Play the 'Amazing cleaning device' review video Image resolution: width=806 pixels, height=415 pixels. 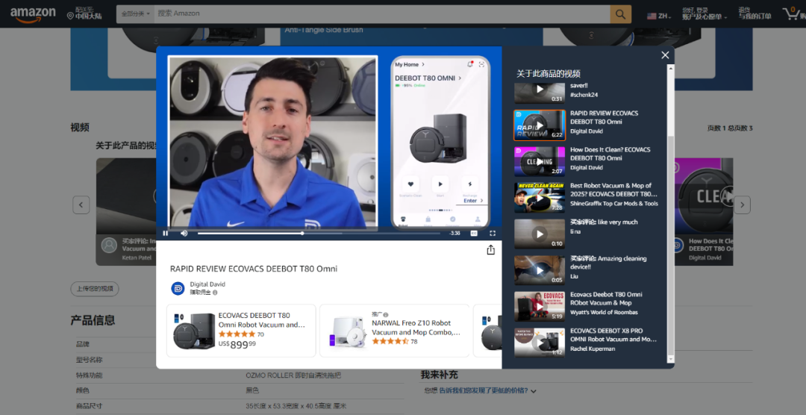tap(540, 270)
